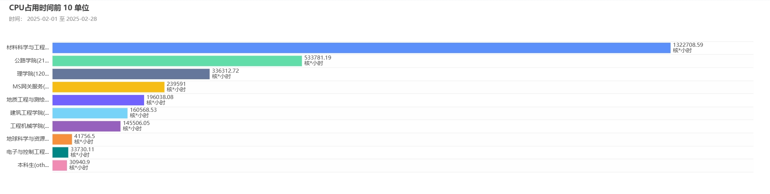Click the 239591 value label

tap(176, 84)
